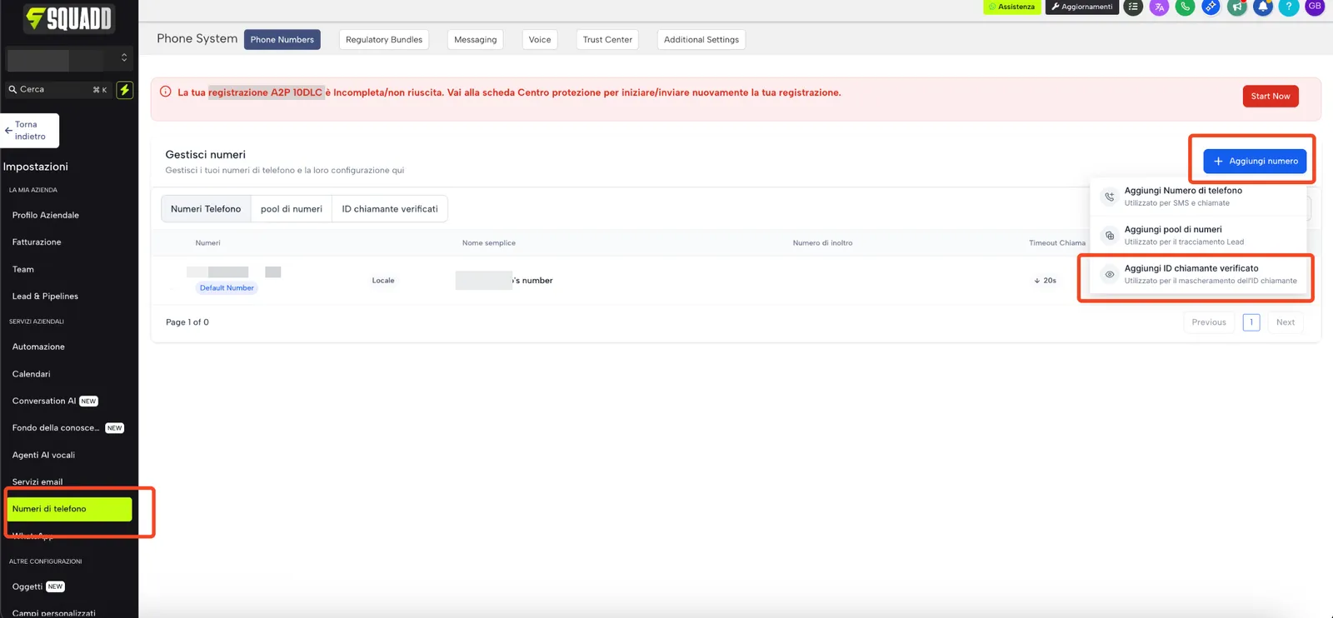This screenshot has width=1333, height=618.
Task: Open Oggetti in the sidebar
Action: pyautogui.click(x=38, y=586)
